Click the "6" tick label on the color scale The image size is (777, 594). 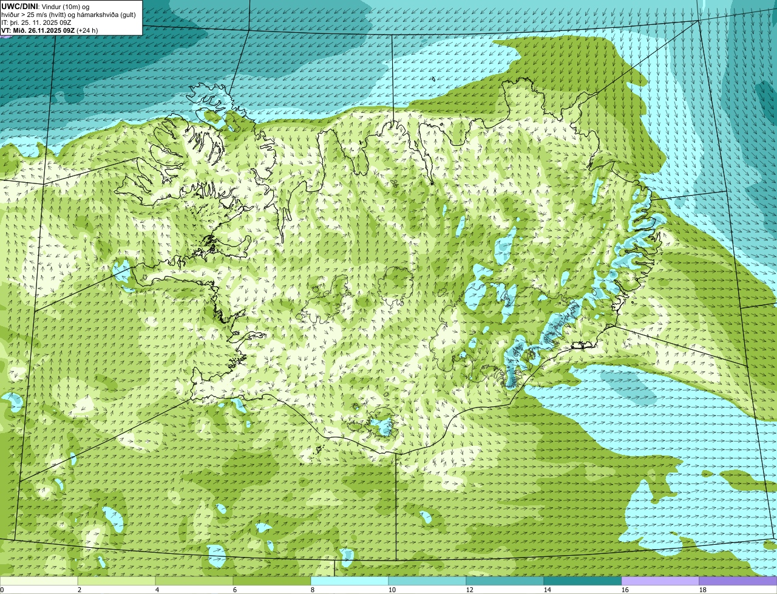pyautogui.click(x=235, y=590)
